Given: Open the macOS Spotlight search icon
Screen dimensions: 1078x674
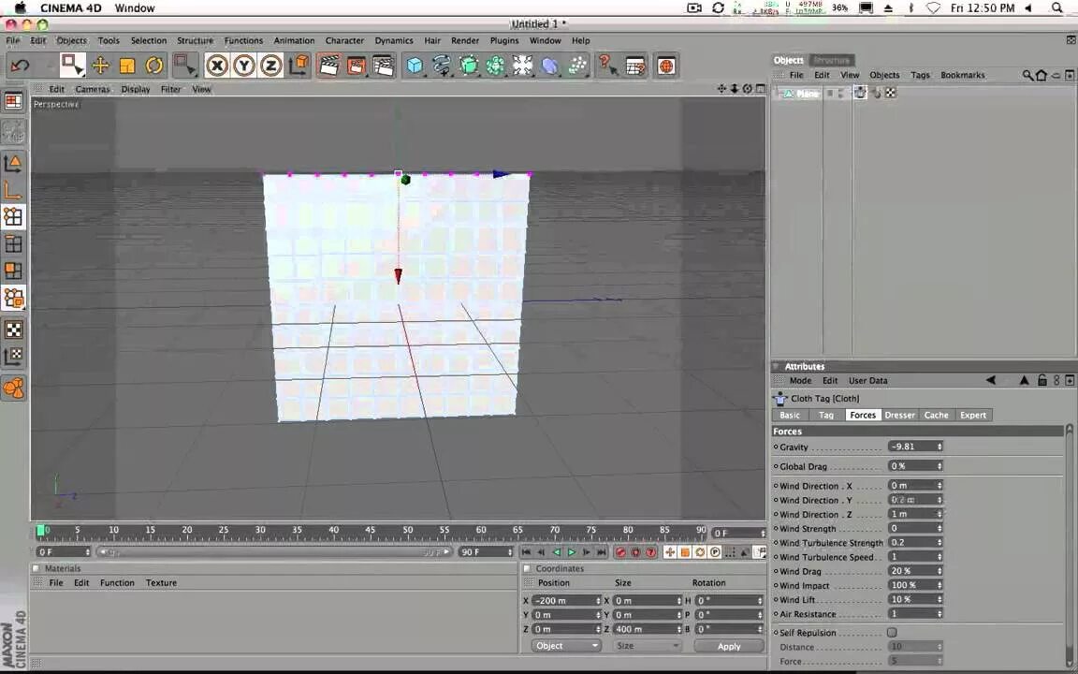Looking at the screenshot, I should coord(1056,8).
